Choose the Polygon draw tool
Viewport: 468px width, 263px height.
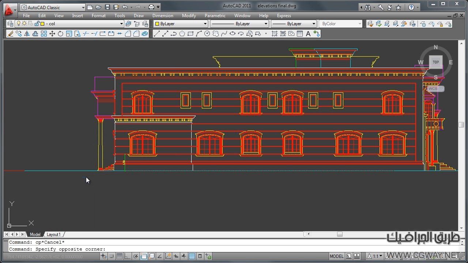182,34
